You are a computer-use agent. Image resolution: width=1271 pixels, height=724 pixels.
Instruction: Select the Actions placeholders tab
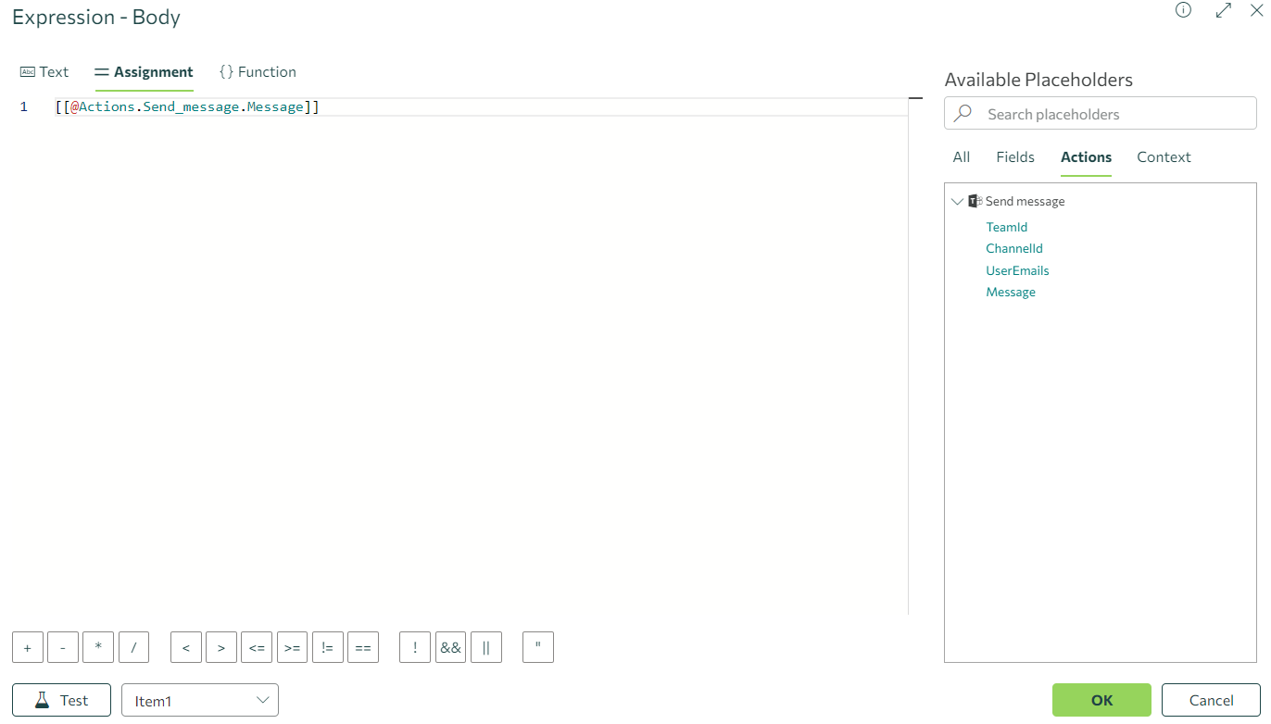coord(1086,157)
